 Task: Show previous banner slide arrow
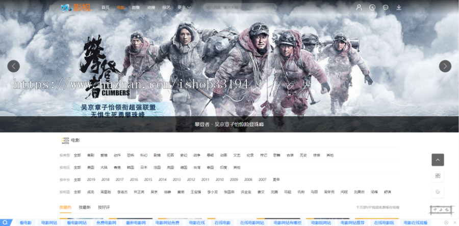coord(13,66)
